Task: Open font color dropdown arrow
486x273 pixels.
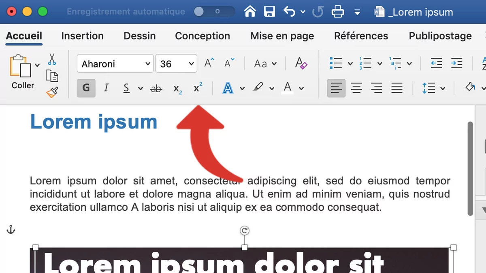Action: (x=301, y=89)
